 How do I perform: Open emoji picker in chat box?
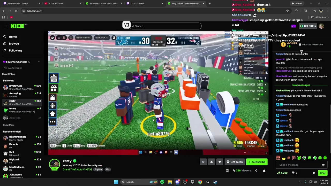coord(323,165)
